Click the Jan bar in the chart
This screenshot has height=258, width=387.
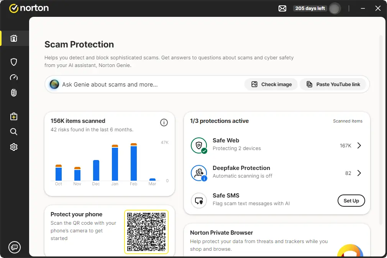pos(115,163)
